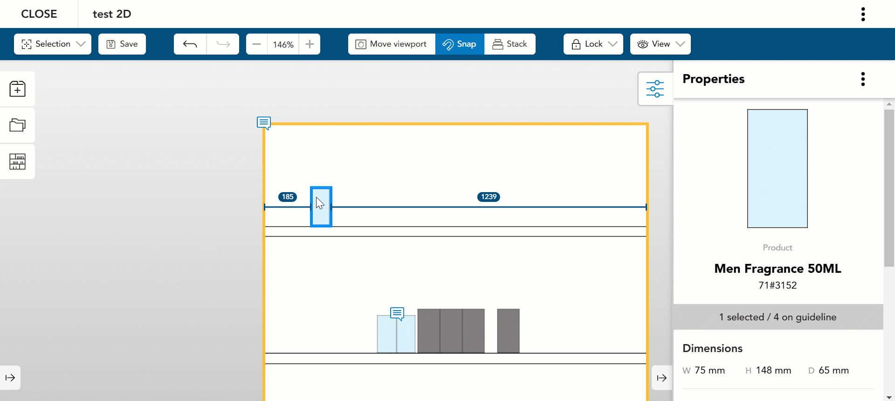Screen dimensions: 895x401
Task: Click the comment icon on light blue product
Action: click(397, 313)
